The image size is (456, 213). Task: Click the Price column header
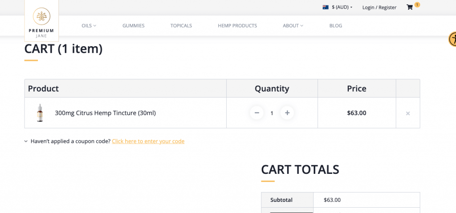pyautogui.click(x=357, y=88)
